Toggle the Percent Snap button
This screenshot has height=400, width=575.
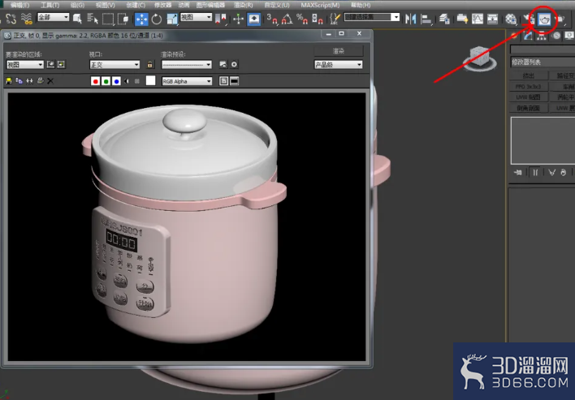pyautogui.click(x=302, y=19)
